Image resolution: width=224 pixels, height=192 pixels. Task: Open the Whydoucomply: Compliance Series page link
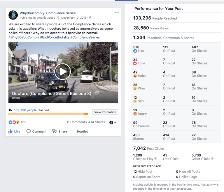[x=48, y=13]
